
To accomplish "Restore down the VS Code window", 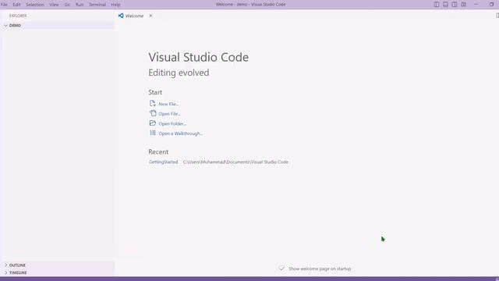I will tap(491, 5).
